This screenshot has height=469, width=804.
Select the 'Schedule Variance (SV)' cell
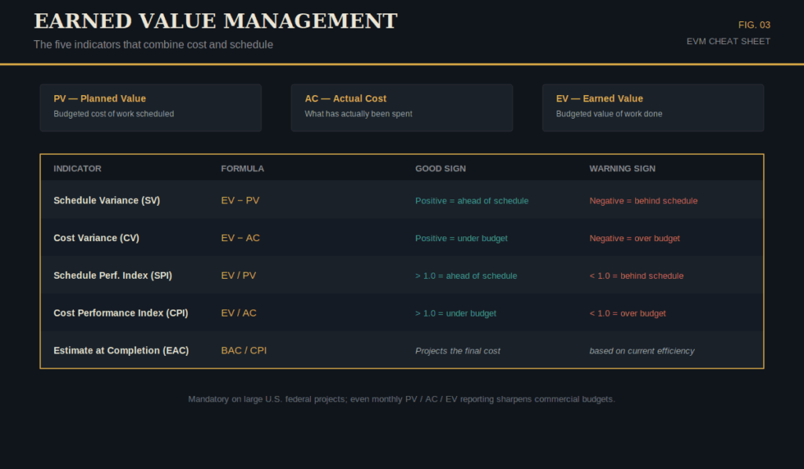107,200
